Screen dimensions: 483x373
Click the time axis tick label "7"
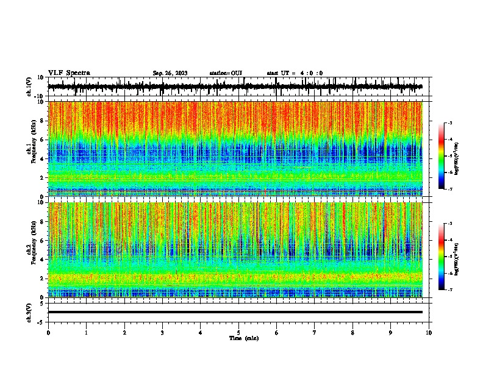[315, 332]
